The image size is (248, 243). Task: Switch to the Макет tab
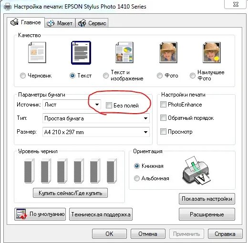(60, 23)
